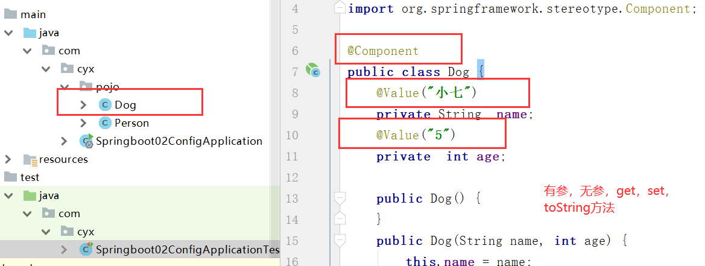Fold the Dog() constructor at line 13
705x266 pixels.
[x=341, y=198]
